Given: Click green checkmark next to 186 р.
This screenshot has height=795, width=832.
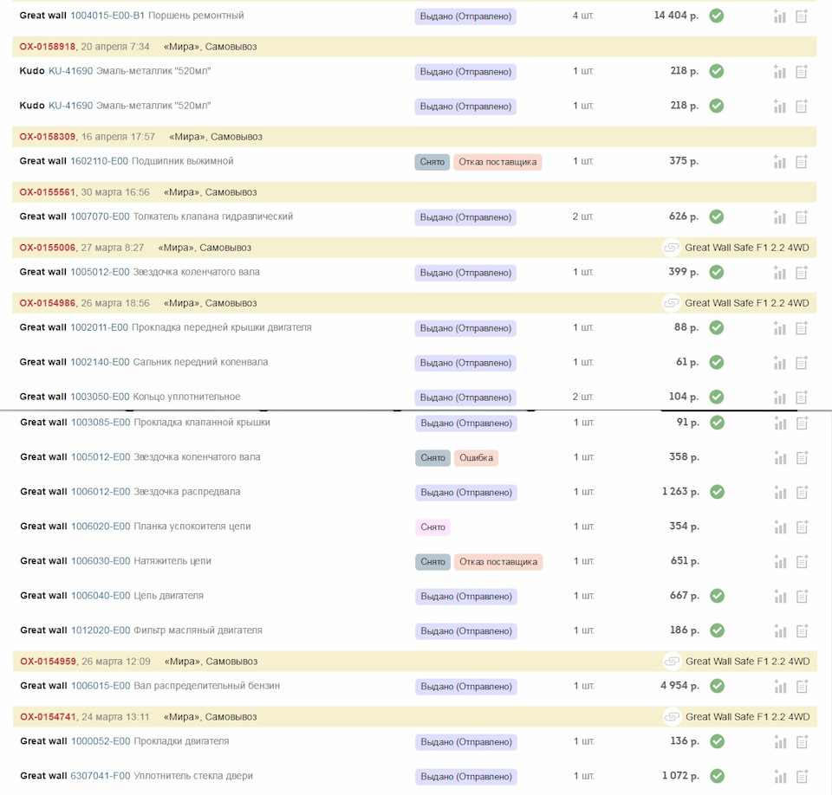Looking at the screenshot, I should [x=717, y=630].
